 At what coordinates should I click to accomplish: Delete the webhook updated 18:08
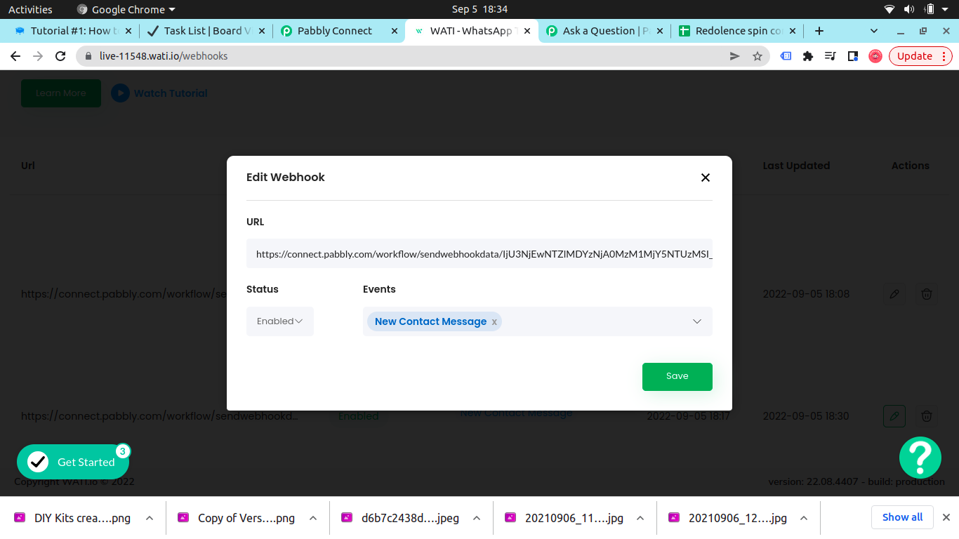[x=927, y=294]
